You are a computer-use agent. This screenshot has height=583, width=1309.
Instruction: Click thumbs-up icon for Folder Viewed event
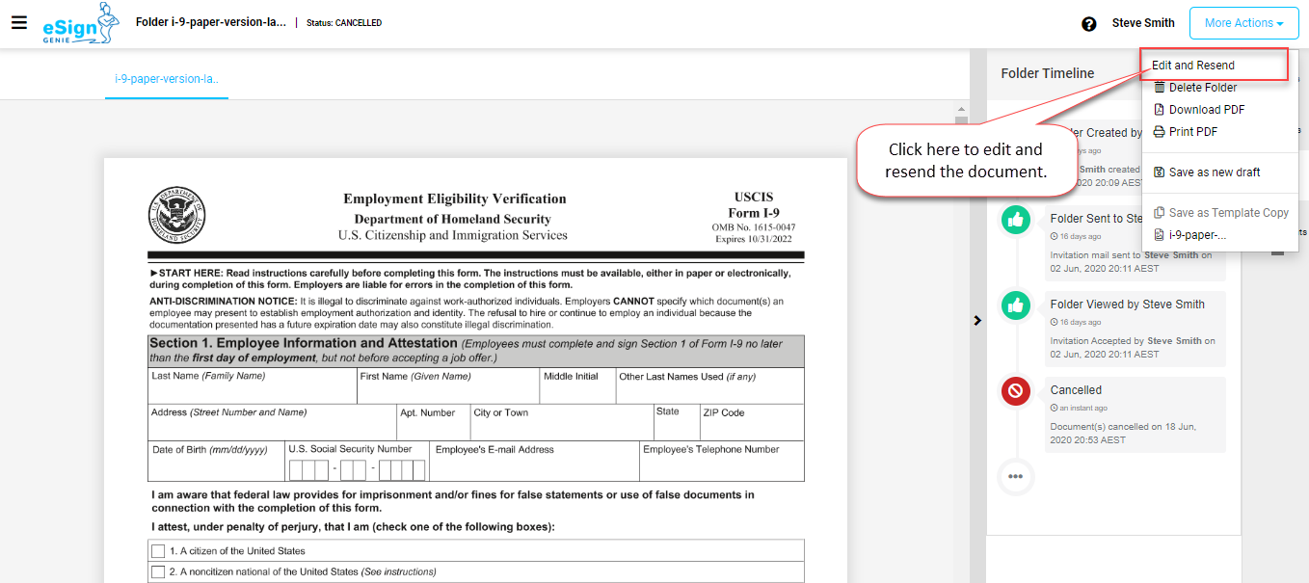[1016, 305]
